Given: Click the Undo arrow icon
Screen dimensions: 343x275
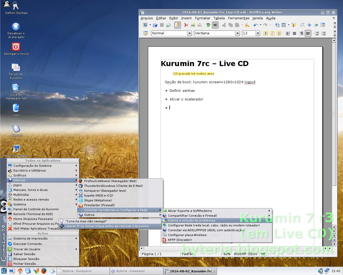Looking at the screenshot, I should click(256, 25).
